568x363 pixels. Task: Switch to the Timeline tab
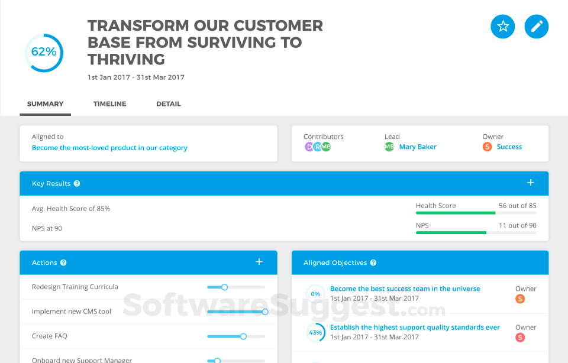click(109, 104)
